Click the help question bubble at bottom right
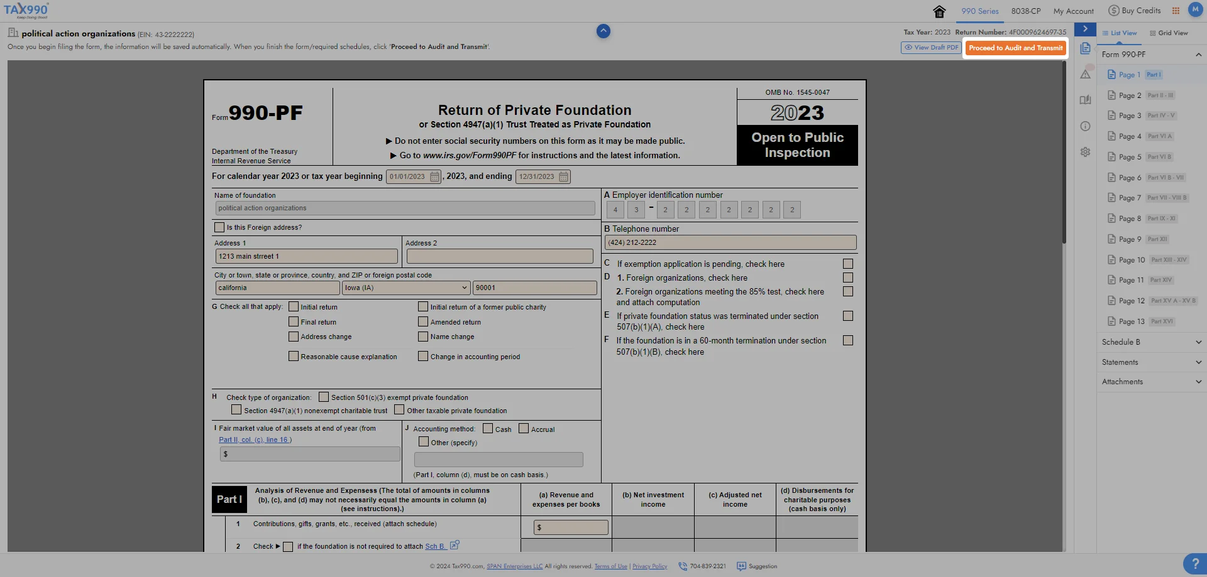This screenshot has width=1207, height=577. (x=1194, y=564)
